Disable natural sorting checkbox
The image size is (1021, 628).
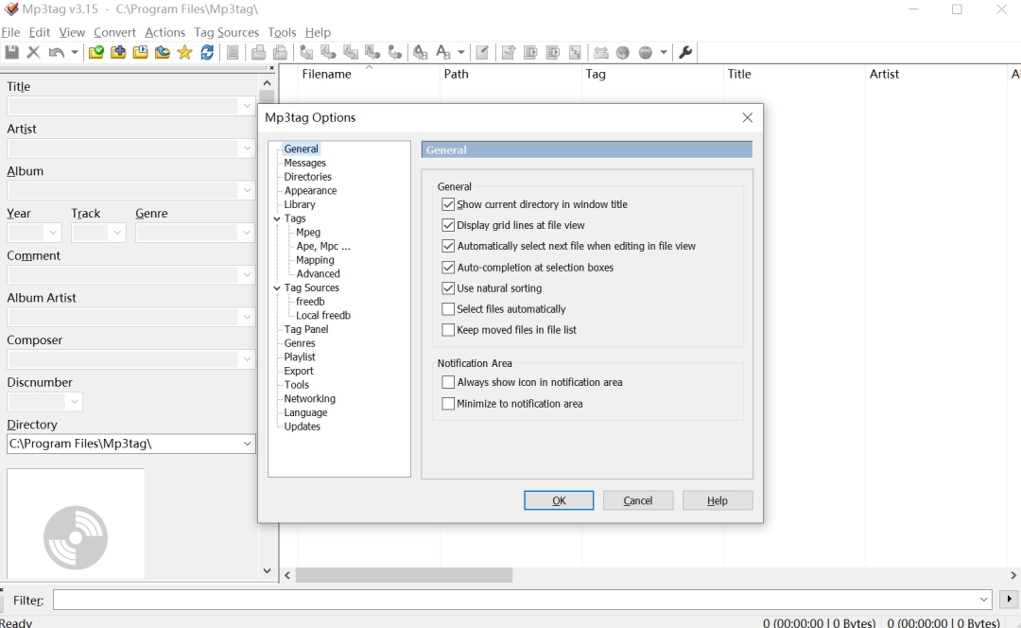click(x=448, y=288)
